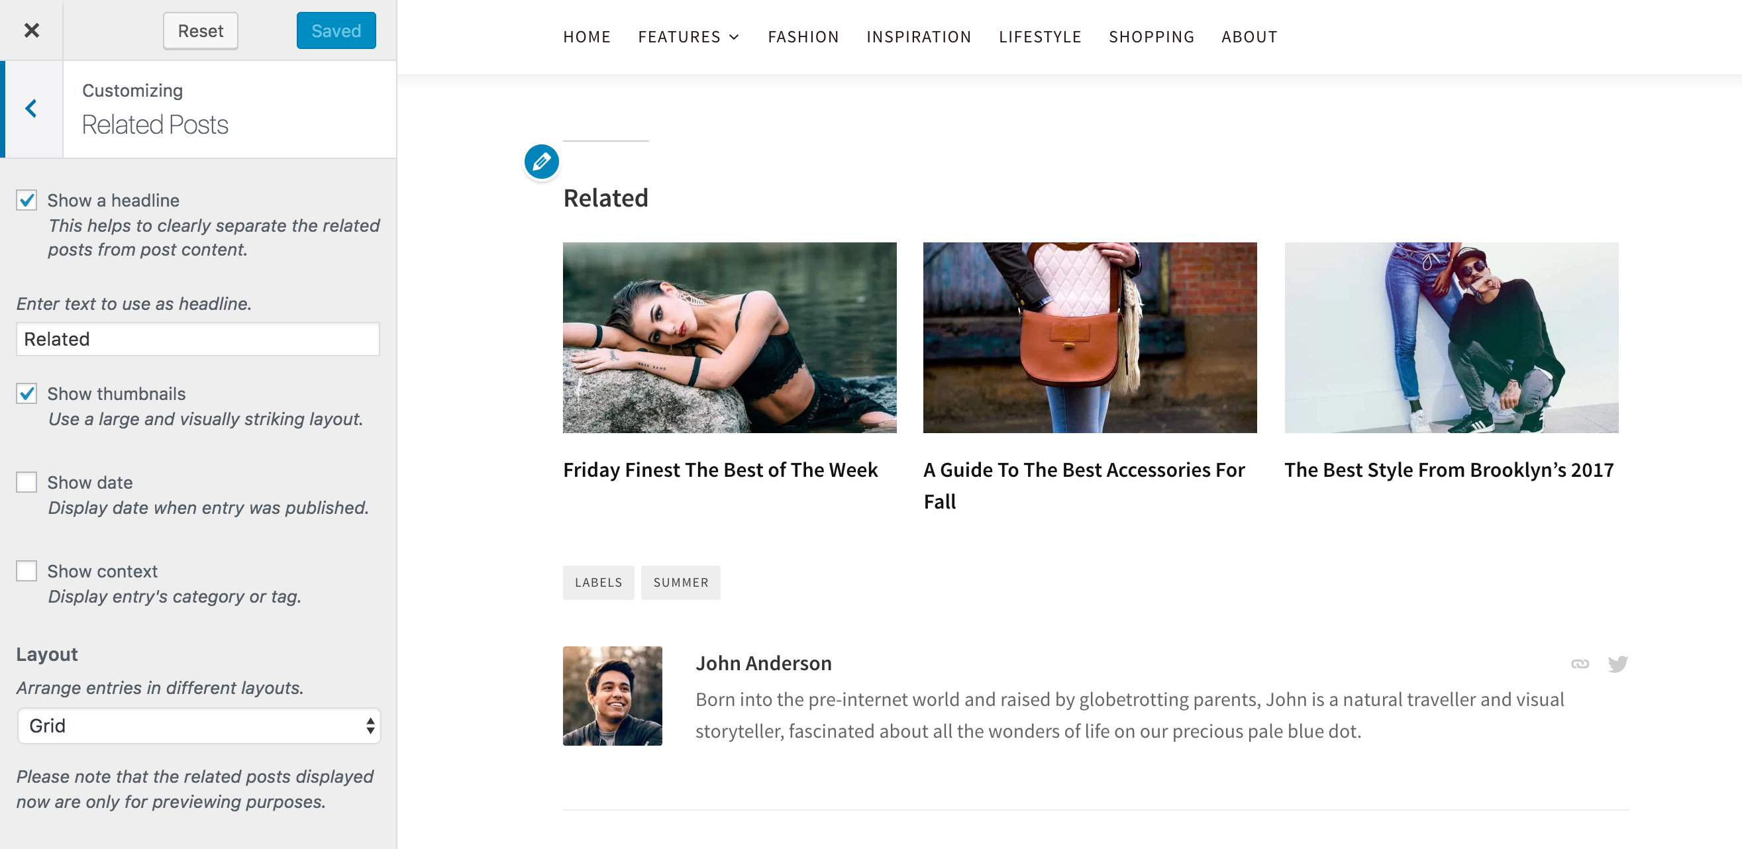Screen dimensions: 1742x849
Task: Click John Anderson's avatar photo
Action: pyautogui.click(x=612, y=695)
